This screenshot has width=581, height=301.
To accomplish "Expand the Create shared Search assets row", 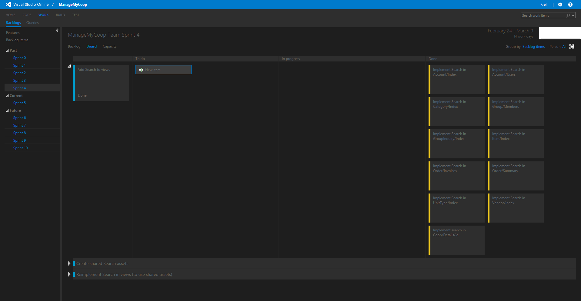I will (x=69, y=263).
